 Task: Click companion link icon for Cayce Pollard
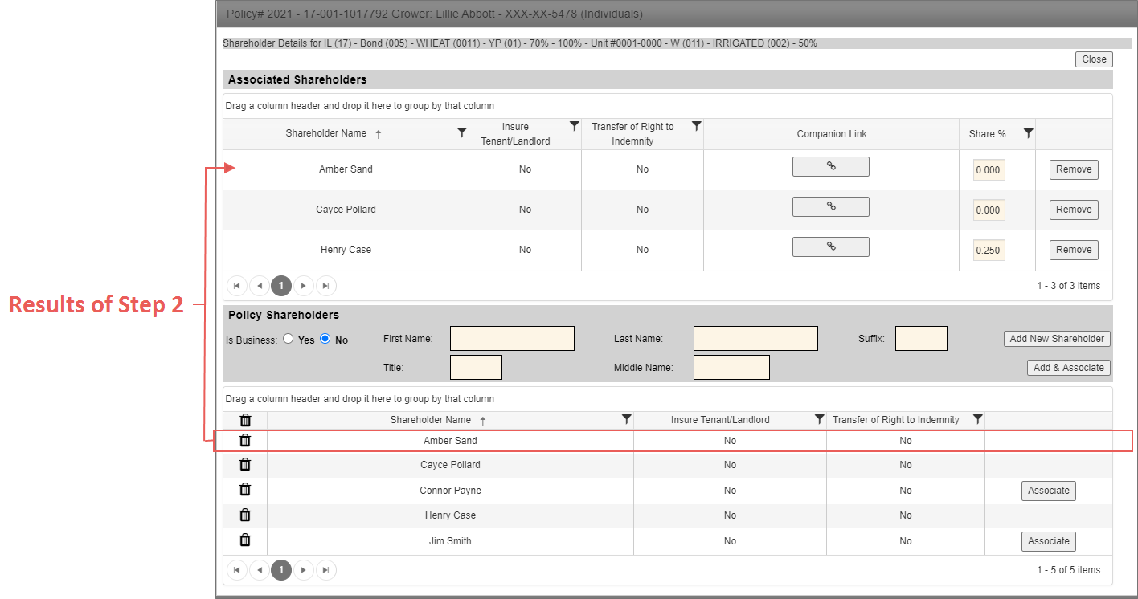click(x=831, y=206)
